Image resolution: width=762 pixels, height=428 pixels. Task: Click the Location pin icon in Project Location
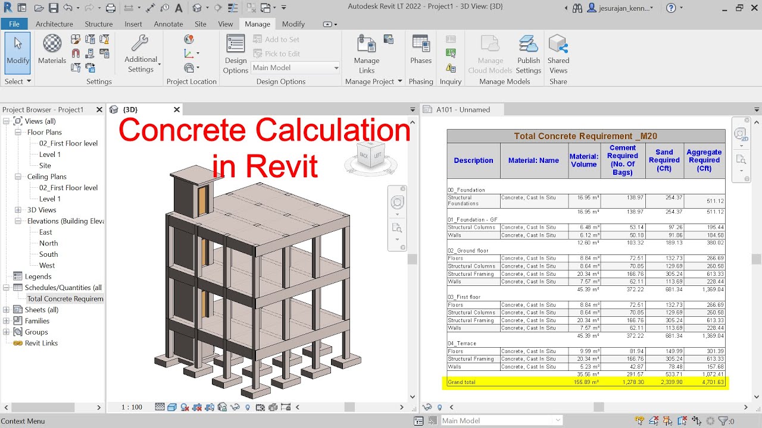(x=189, y=39)
